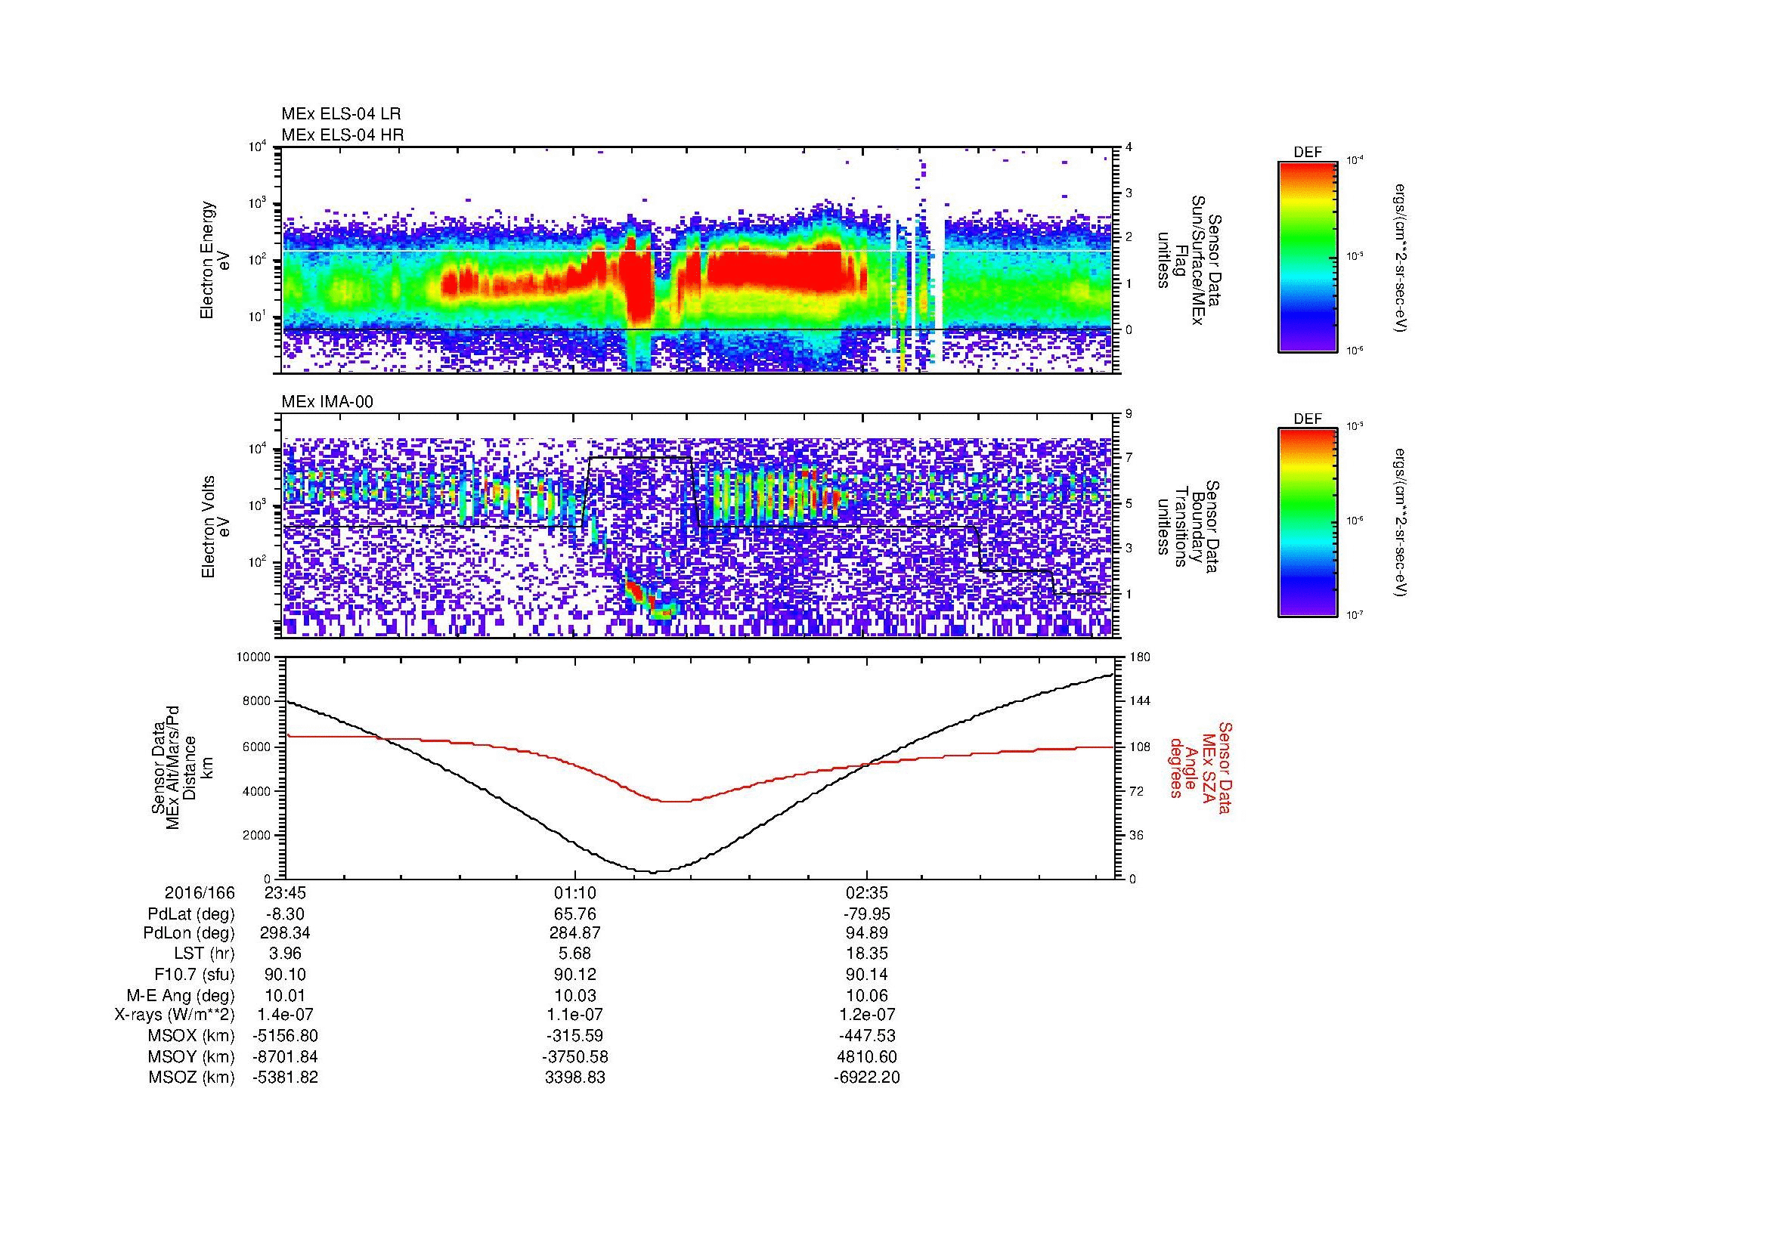Click the 'Electron Energy eV' axis label
The width and height of the screenshot is (1768, 1249).
[x=215, y=260]
